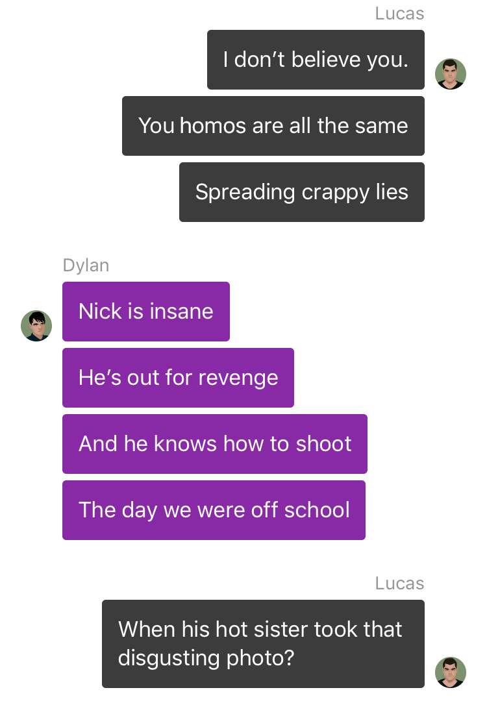Tap Dylan's profile avatar
Screen dimensions: 487x714
(x=36, y=326)
